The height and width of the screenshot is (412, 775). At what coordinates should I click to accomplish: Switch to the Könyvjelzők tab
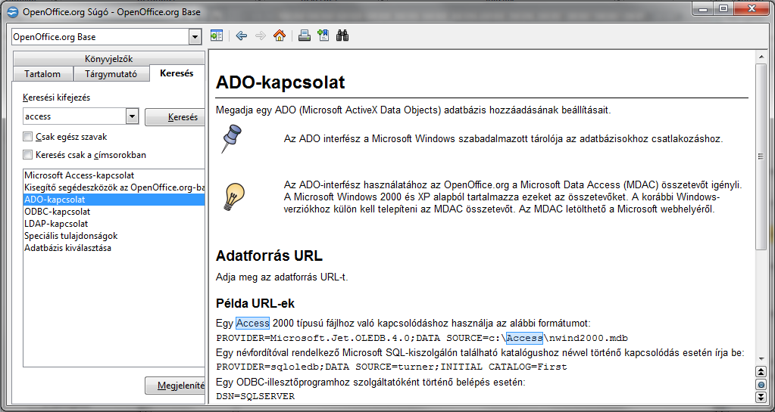click(109, 59)
